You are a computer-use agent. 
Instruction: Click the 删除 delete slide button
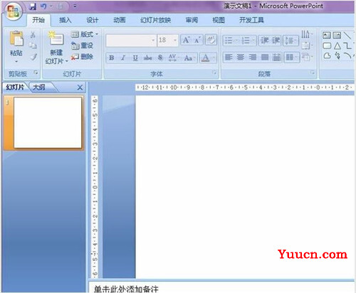pos(82,57)
